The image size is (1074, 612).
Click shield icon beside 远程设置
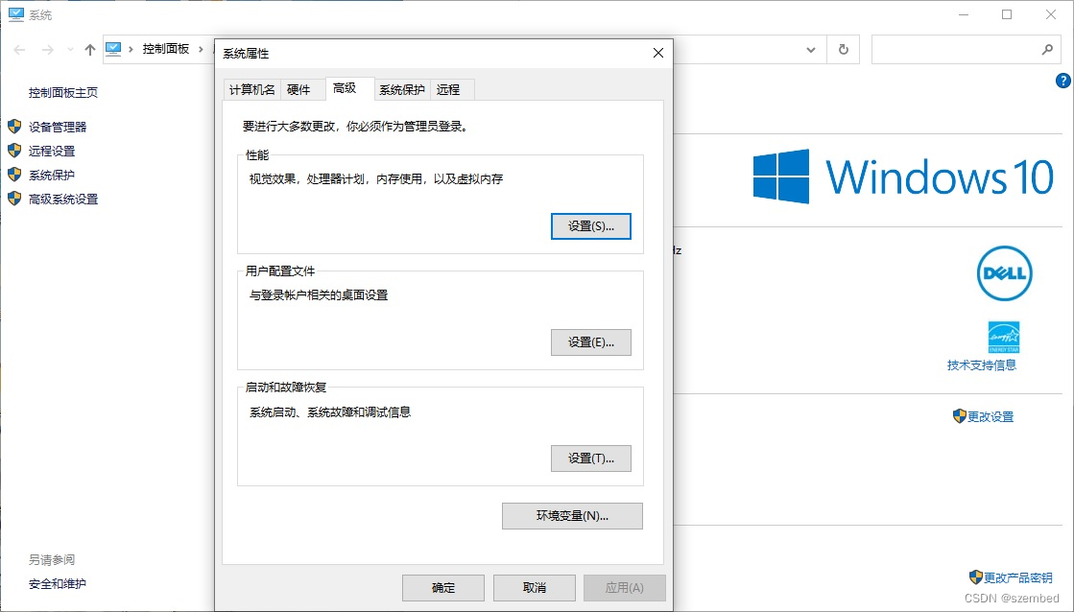pos(14,151)
